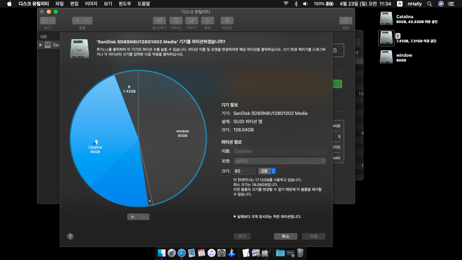The width and height of the screenshot is (462, 260).
Task: Open the 포맷 APFS format dropdown
Action: tap(279, 161)
